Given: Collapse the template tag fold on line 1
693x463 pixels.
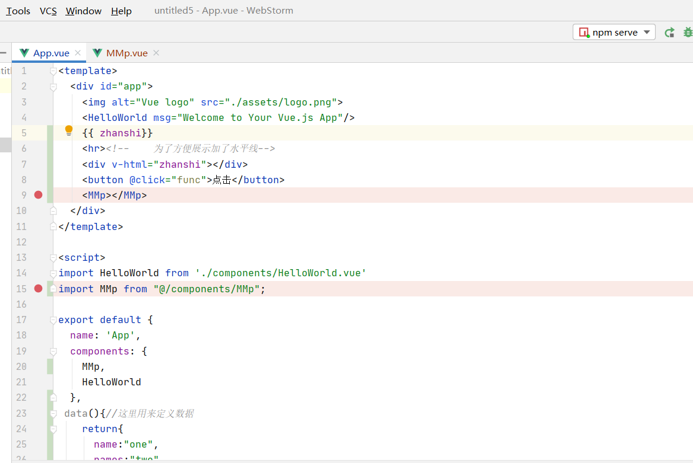Looking at the screenshot, I should [x=53, y=71].
